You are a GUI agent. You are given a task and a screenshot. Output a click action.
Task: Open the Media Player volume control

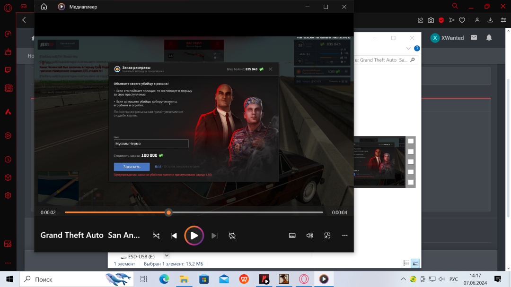(309, 236)
